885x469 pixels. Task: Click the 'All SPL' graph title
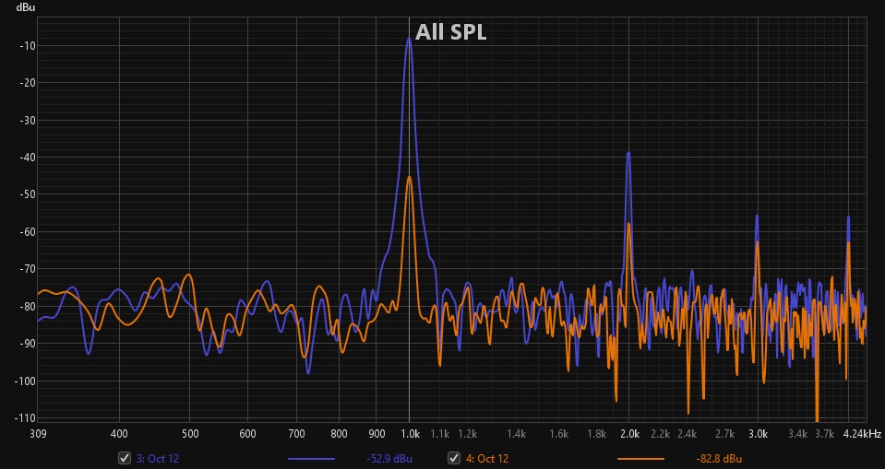(450, 32)
